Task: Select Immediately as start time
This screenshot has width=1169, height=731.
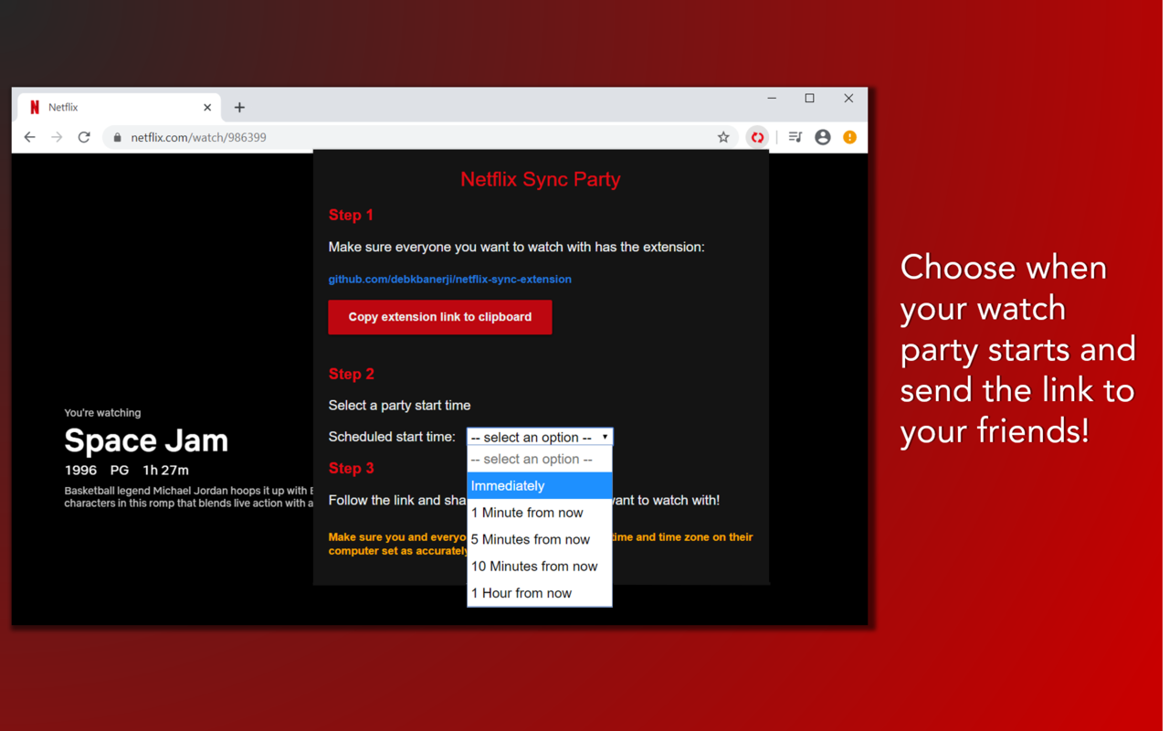Action: (540, 486)
